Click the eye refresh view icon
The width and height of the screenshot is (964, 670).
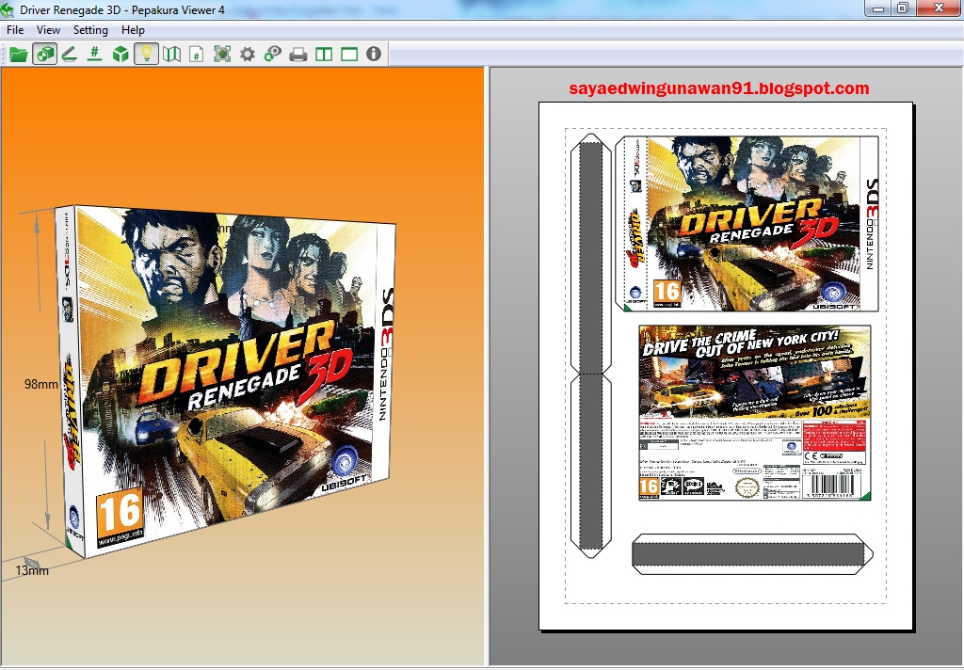272,54
